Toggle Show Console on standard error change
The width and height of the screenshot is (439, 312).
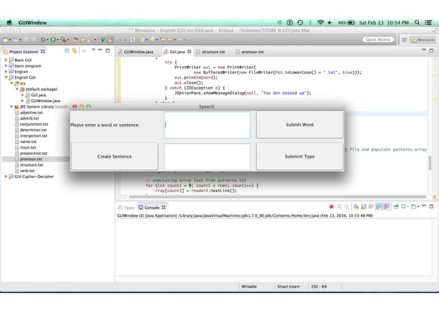click(386, 207)
